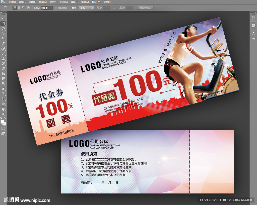Select the Hand tool
Viewport: 257px width, 205px height.
click(3, 109)
